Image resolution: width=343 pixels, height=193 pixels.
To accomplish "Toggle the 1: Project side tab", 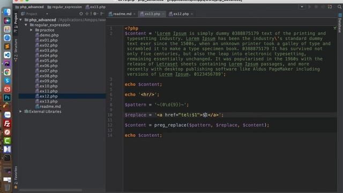I will click(x=16, y=23).
